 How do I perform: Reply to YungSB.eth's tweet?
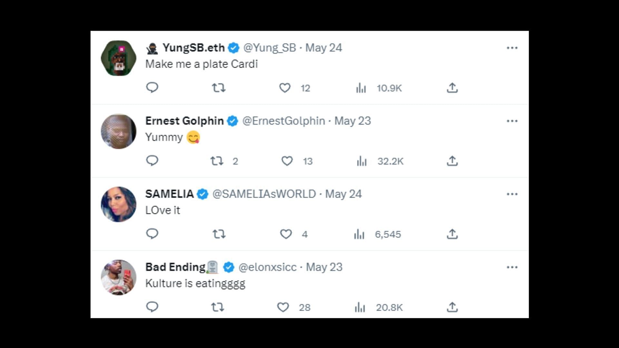(152, 87)
